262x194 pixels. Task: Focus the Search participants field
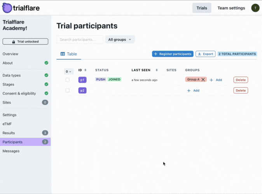point(80,40)
